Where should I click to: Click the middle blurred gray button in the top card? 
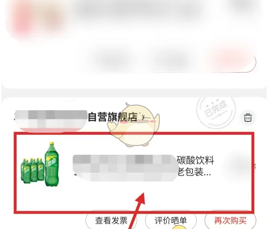[x=172, y=61]
